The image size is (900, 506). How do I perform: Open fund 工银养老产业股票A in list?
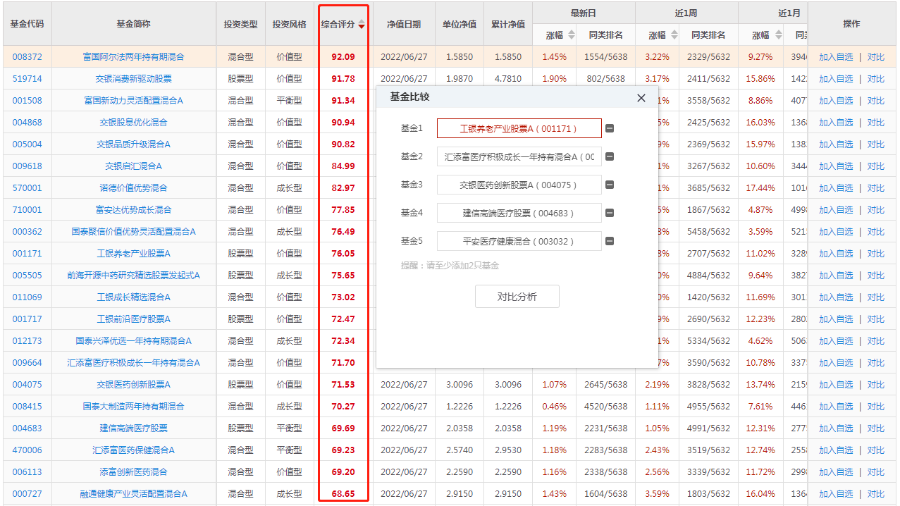pos(133,254)
